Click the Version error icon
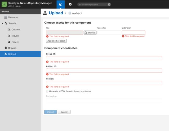This screenshot has width=169, height=131. click(47, 87)
